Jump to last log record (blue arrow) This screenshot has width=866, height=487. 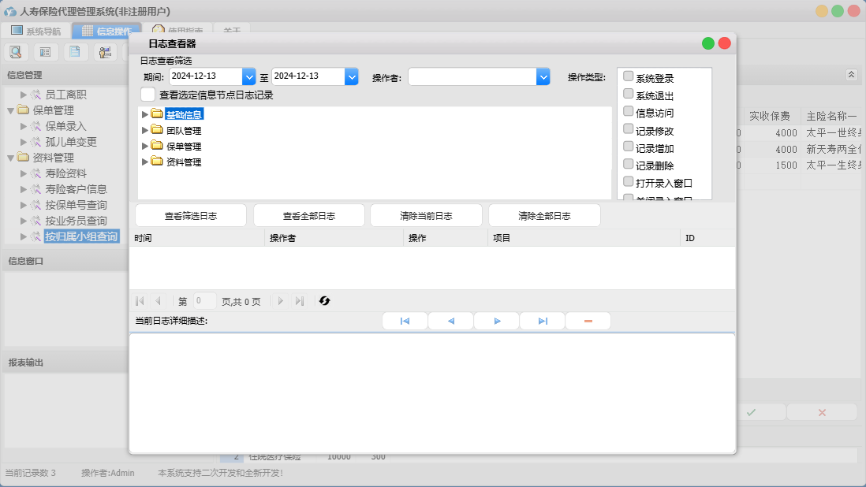tap(543, 322)
